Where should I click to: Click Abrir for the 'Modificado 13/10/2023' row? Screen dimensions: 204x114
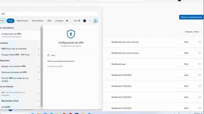tap(186, 75)
